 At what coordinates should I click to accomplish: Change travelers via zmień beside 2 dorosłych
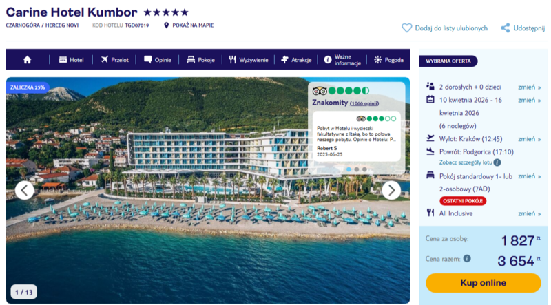pyautogui.click(x=529, y=87)
